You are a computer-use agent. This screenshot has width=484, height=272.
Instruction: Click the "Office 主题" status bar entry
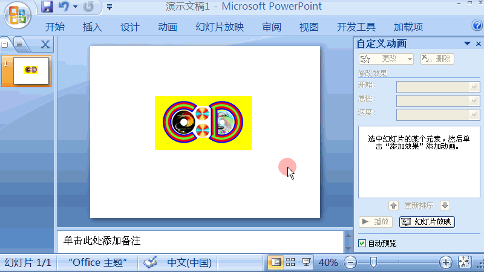point(97,263)
